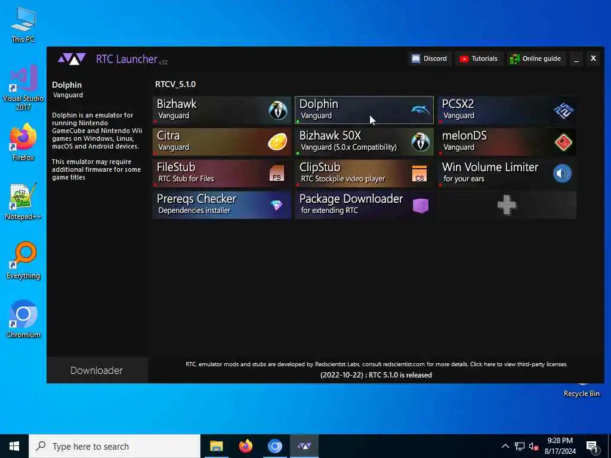
Task: Select the Dolphin Vanguard tile
Action: (x=364, y=110)
